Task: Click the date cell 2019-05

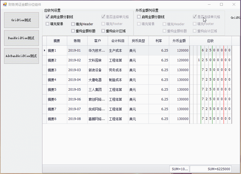Action: [77, 90]
